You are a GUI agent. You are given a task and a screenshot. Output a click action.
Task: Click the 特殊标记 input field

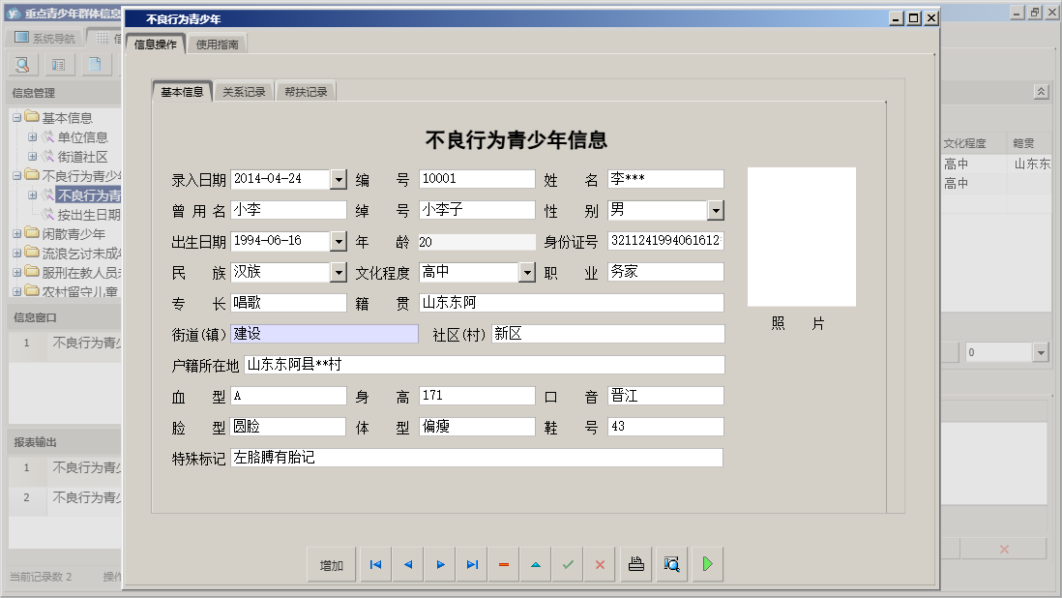(476, 458)
